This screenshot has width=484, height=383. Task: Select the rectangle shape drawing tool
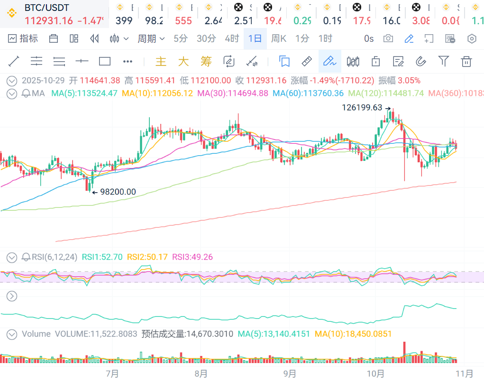point(105,61)
